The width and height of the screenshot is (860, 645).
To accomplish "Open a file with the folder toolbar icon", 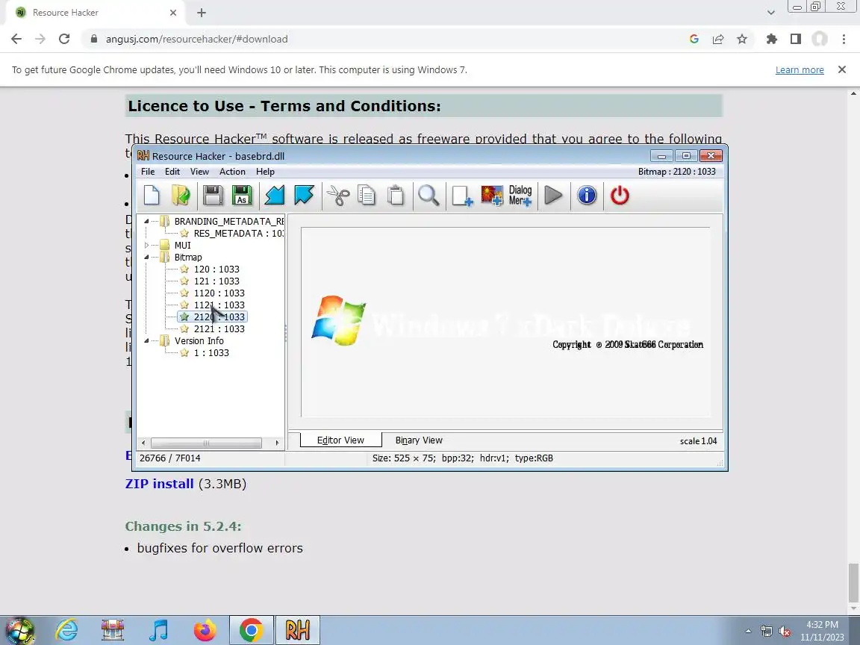I will 181,196.
